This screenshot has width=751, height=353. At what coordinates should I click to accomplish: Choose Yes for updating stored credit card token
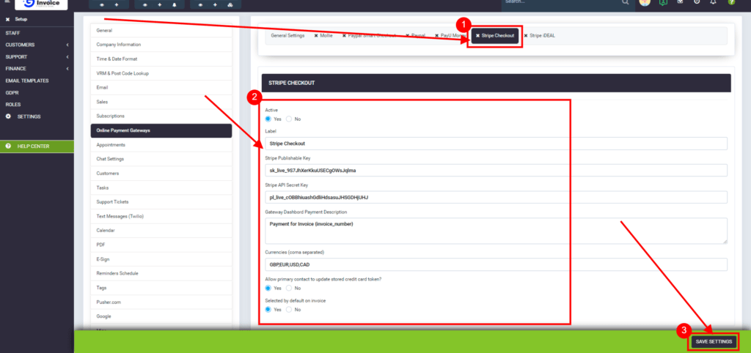click(268, 289)
